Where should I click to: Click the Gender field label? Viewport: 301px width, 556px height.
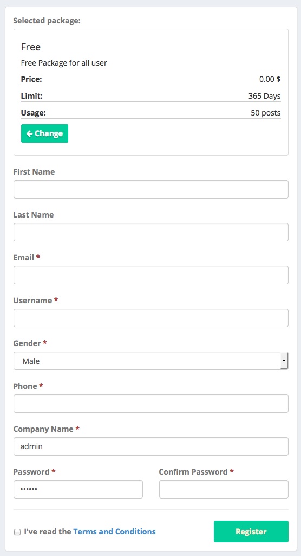coord(27,343)
